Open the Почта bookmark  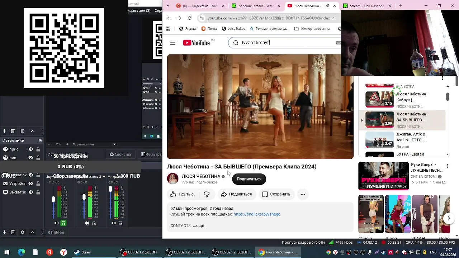point(209,29)
